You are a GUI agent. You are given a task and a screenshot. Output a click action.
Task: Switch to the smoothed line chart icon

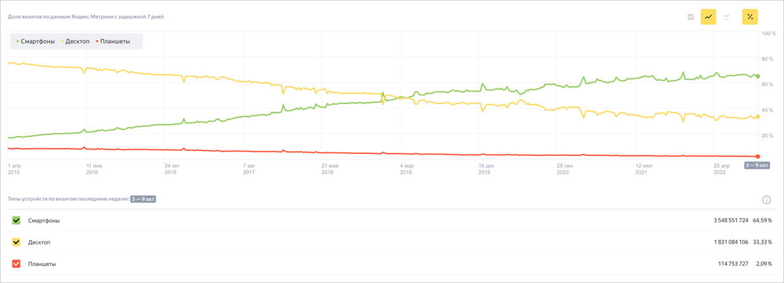(726, 16)
